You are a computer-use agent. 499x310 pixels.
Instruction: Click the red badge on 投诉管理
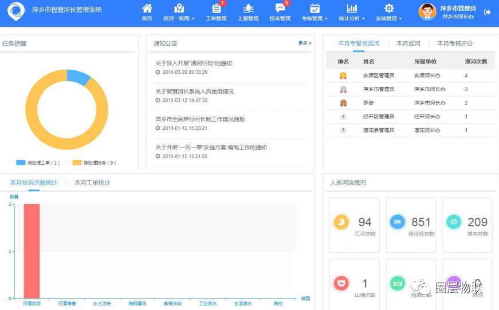click(286, 3)
